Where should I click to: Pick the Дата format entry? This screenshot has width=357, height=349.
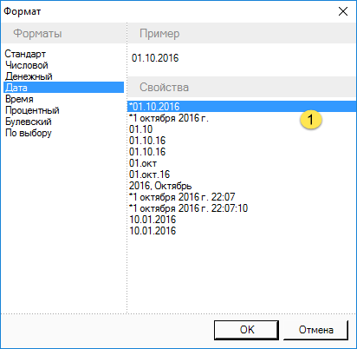[x=63, y=88]
